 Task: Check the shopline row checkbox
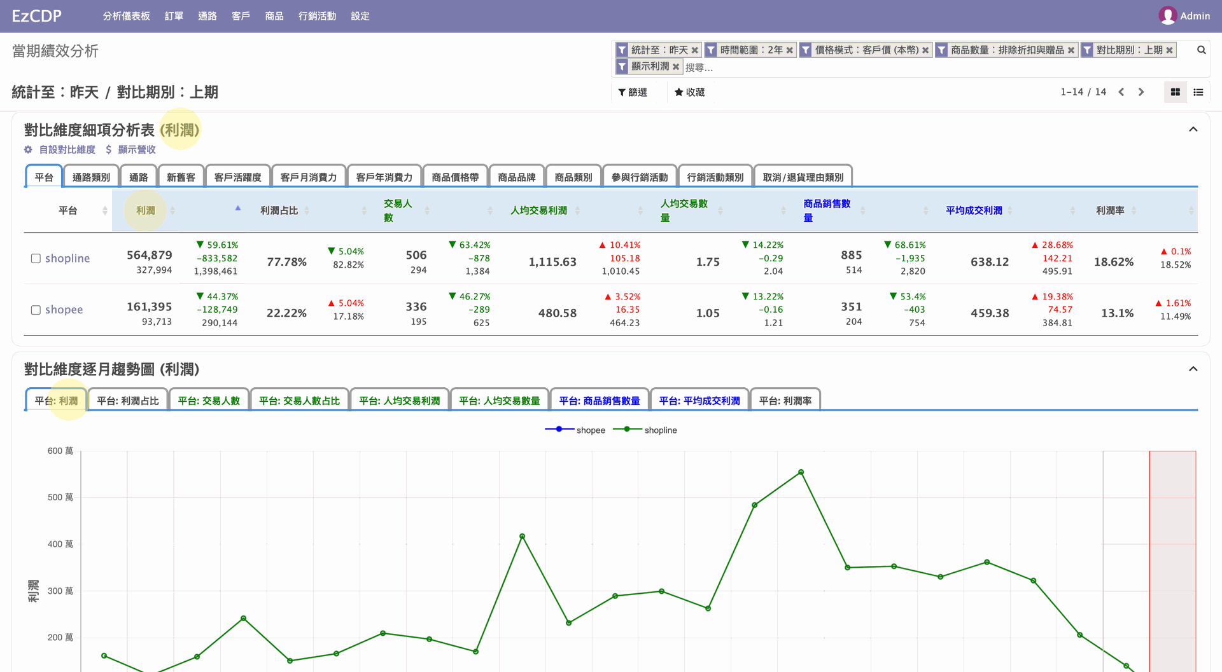tap(36, 258)
